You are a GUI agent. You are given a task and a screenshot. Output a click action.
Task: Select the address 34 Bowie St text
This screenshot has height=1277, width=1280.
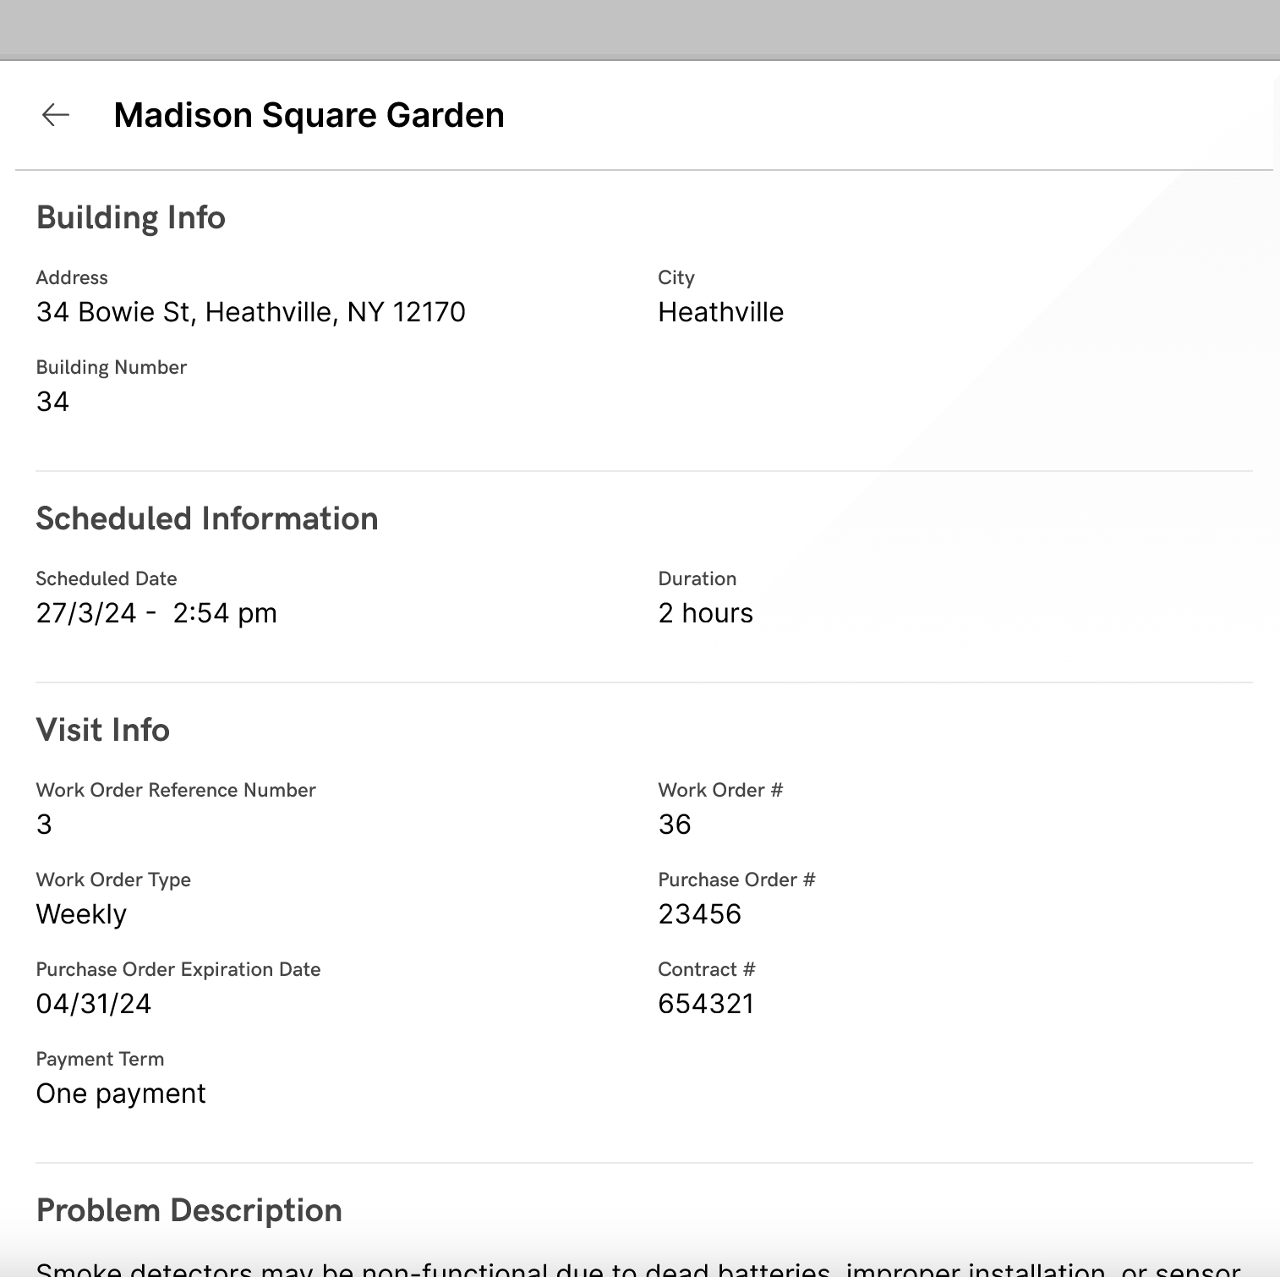[250, 312]
